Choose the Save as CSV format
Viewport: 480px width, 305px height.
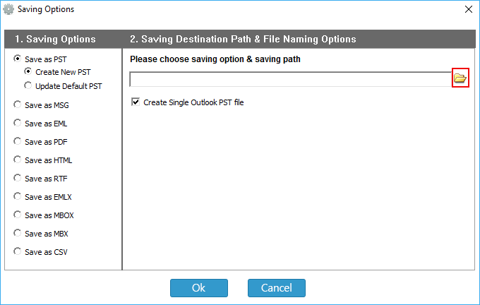pyautogui.click(x=18, y=251)
